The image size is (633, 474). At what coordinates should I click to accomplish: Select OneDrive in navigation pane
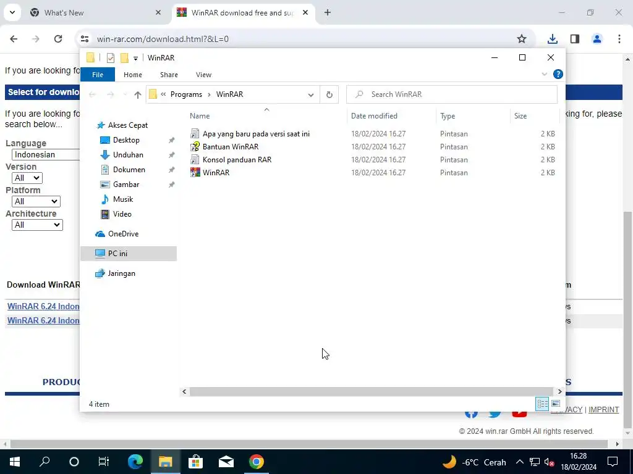tap(123, 234)
